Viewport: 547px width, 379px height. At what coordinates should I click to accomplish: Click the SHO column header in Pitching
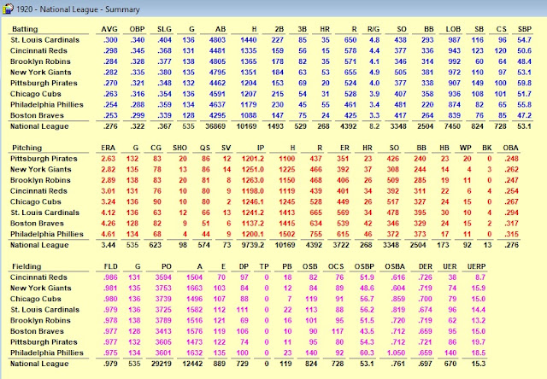180,148
